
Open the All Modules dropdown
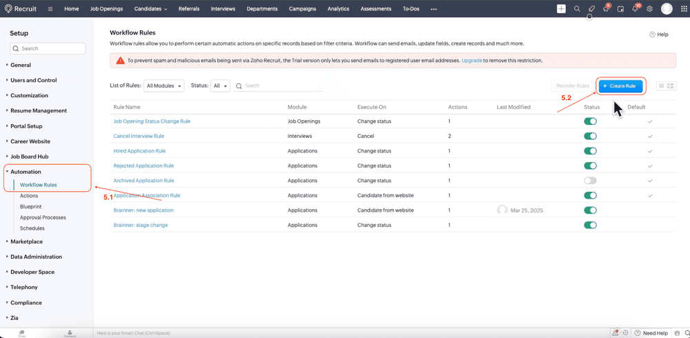pyautogui.click(x=164, y=86)
